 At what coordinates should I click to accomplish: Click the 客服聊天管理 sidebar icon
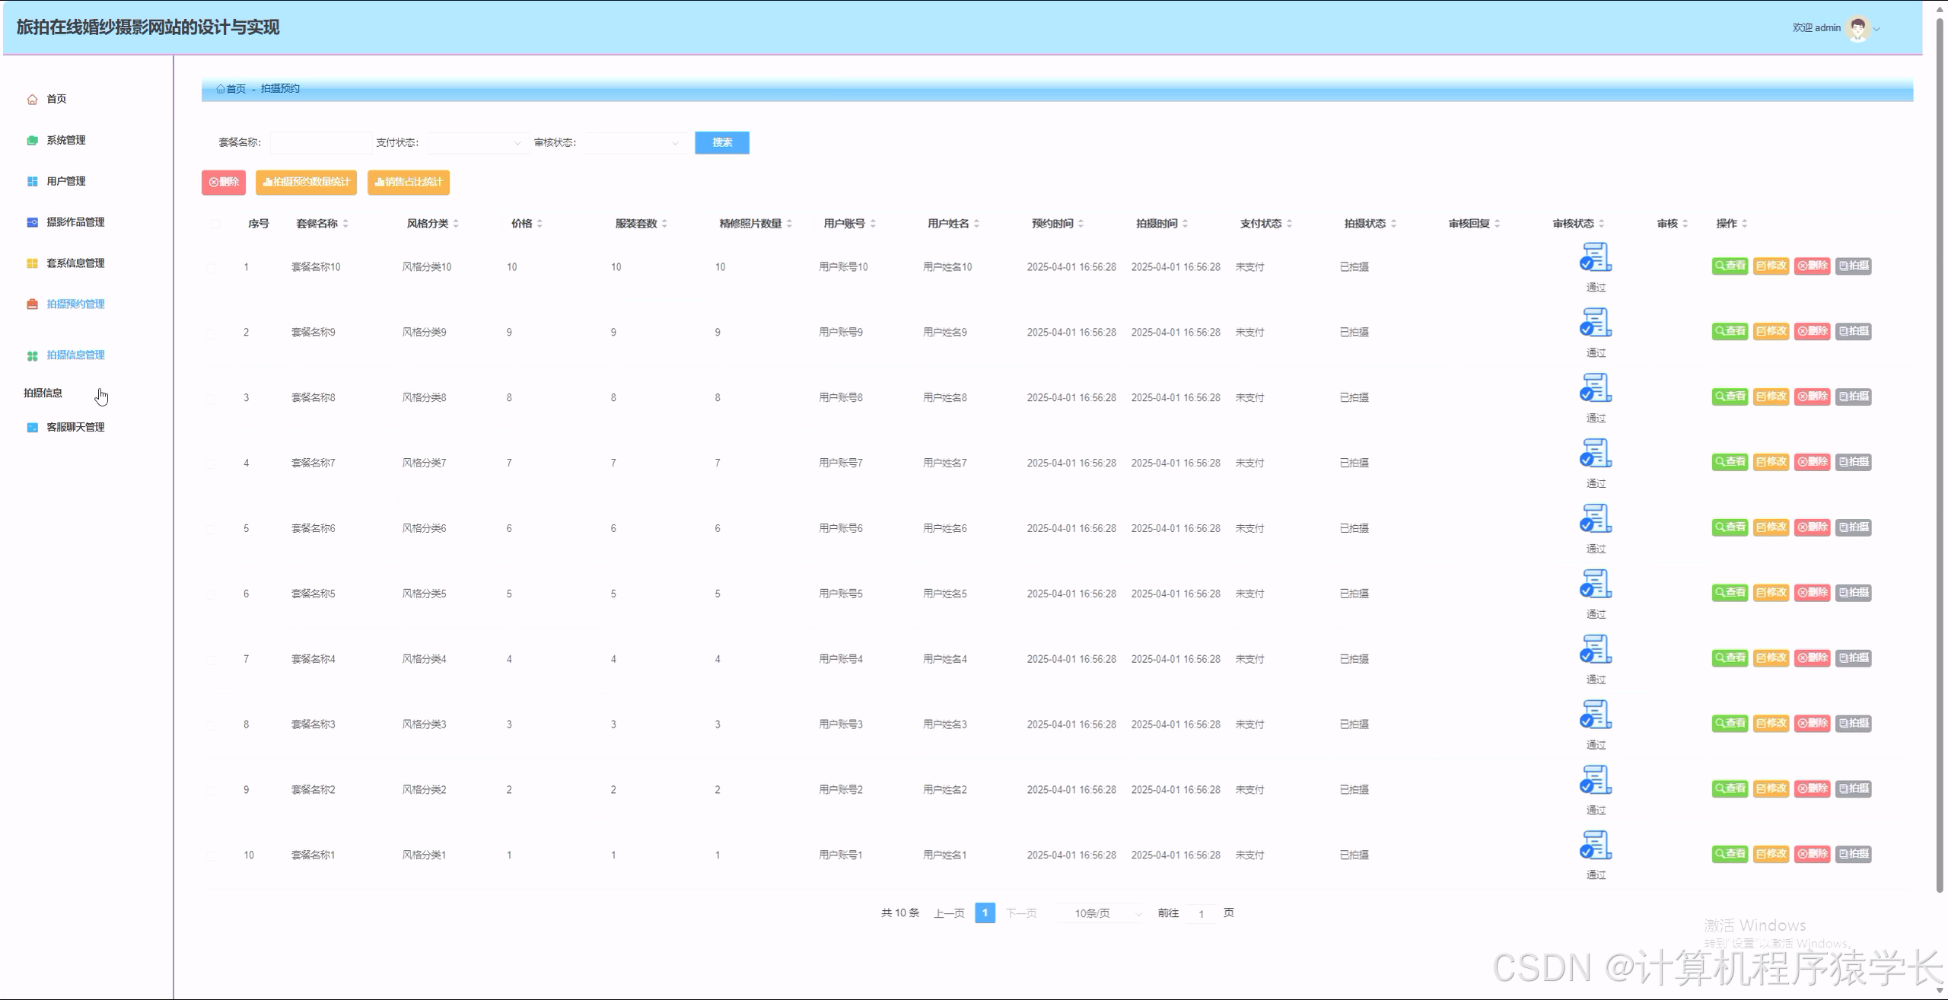[x=32, y=428]
